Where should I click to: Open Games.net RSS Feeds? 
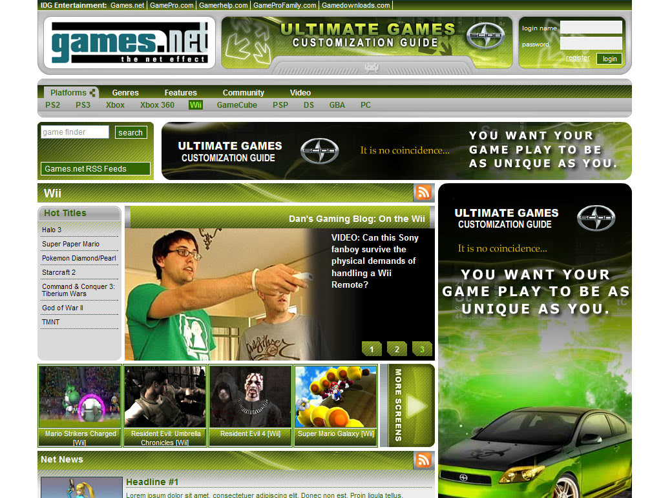[x=96, y=168]
